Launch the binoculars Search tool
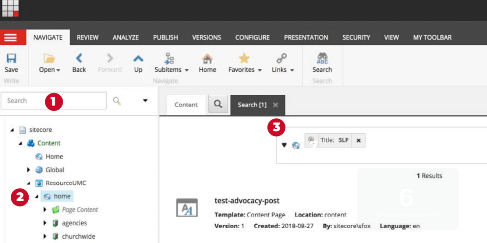The height and width of the screenshot is (243, 487). (322, 58)
